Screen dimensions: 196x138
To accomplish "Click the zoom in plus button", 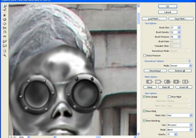I will coord(14,137).
